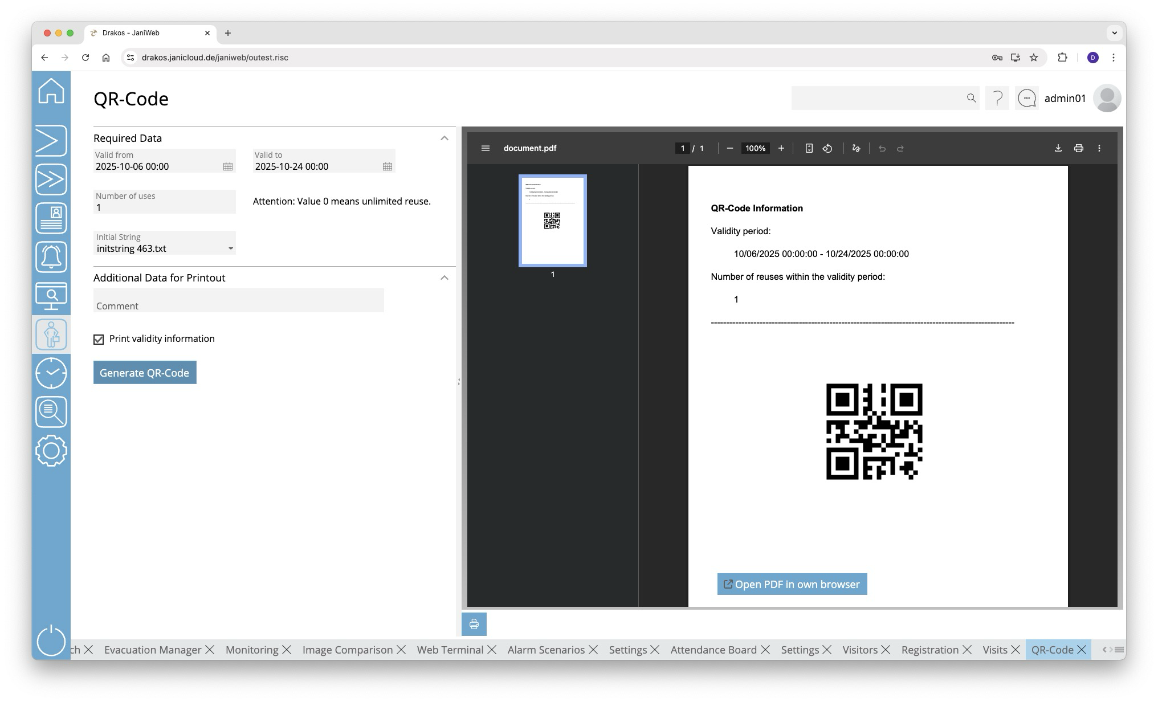Screen dimensions: 1158x702
Task: Toggle the PDF sidebar menu
Action: (x=485, y=148)
